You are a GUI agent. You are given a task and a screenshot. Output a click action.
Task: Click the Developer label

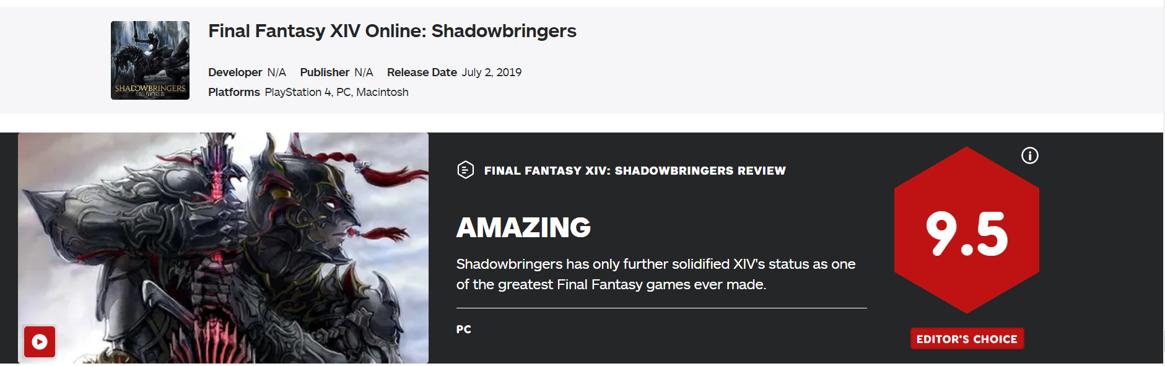tap(235, 72)
